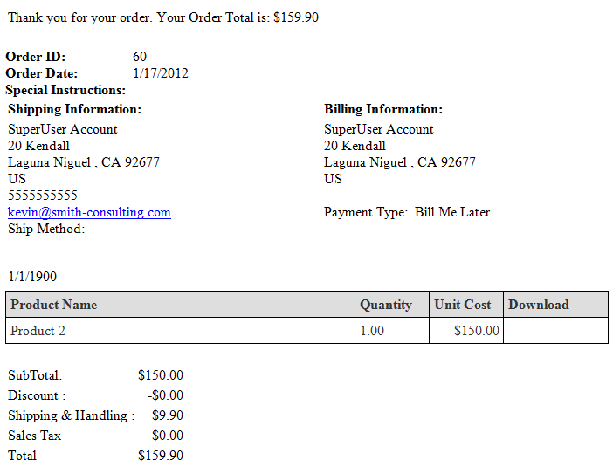Click the Order ID value 60
Screen dimensions: 613x467
(140, 57)
